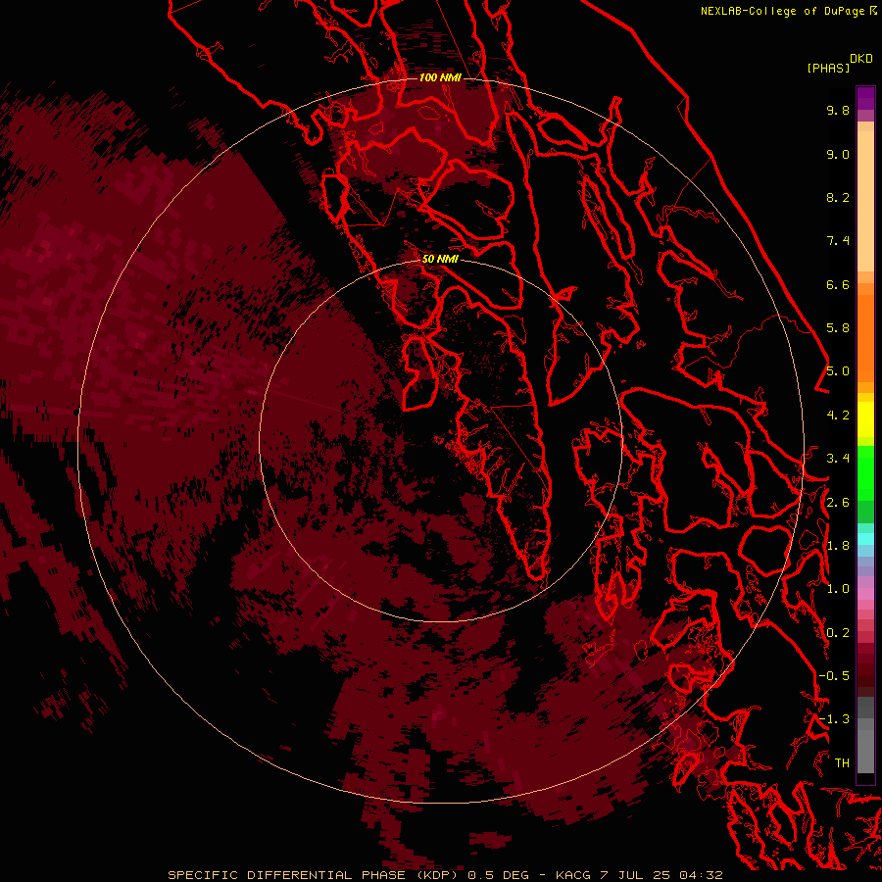Click the 5.0 value on the color scale
882x882 pixels.
(838, 371)
